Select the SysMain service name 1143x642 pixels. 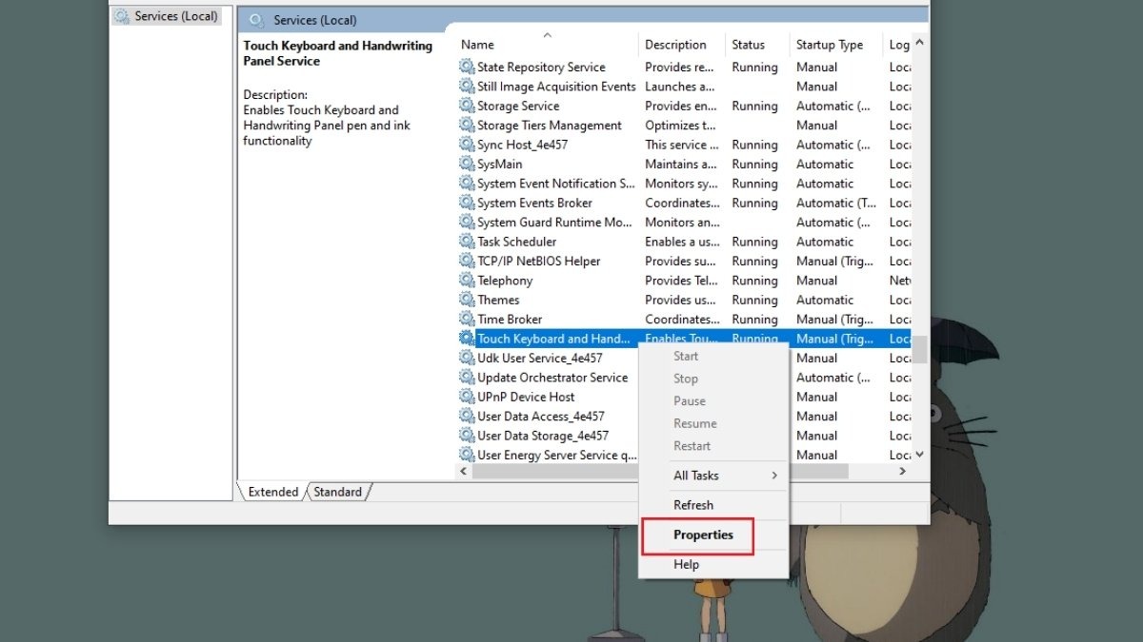pyautogui.click(x=500, y=164)
